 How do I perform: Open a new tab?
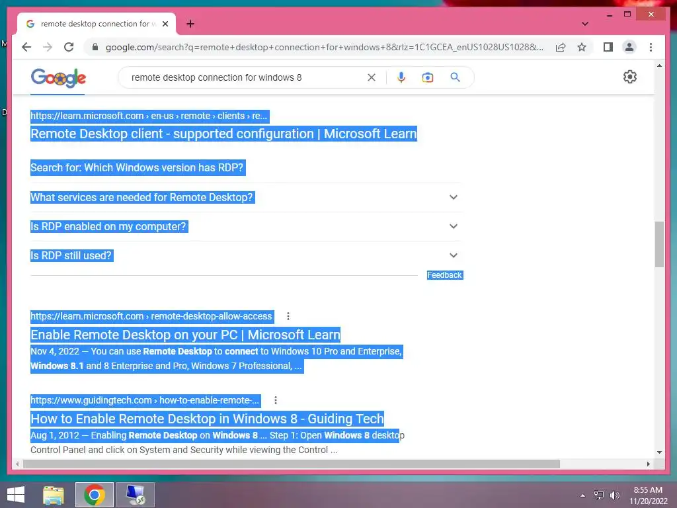pos(190,24)
